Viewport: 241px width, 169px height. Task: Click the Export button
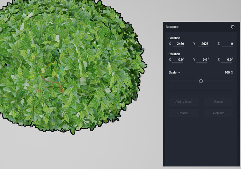pyautogui.click(x=219, y=102)
